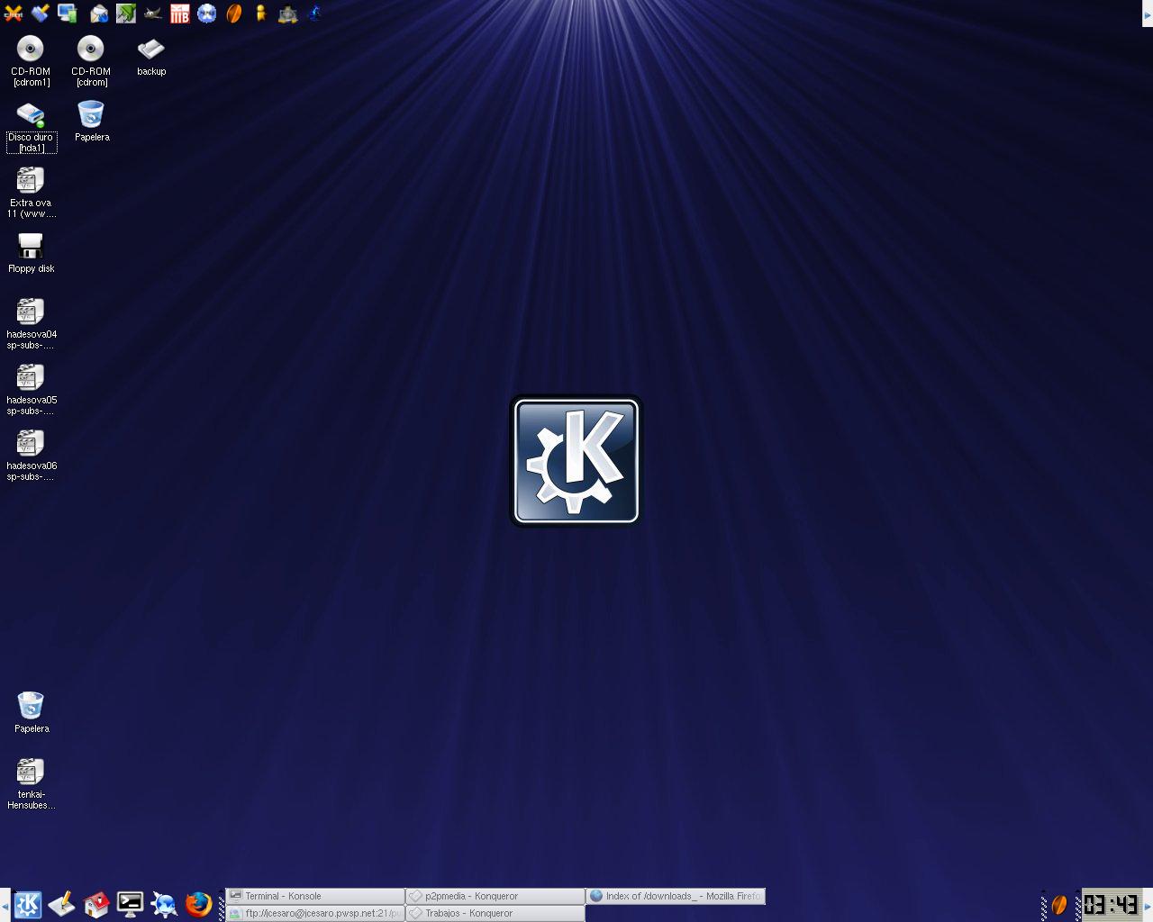Screen dimensions: 1153x922
Task: Switch to p2pmedia - Konqueror window
Action: tap(495, 896)
